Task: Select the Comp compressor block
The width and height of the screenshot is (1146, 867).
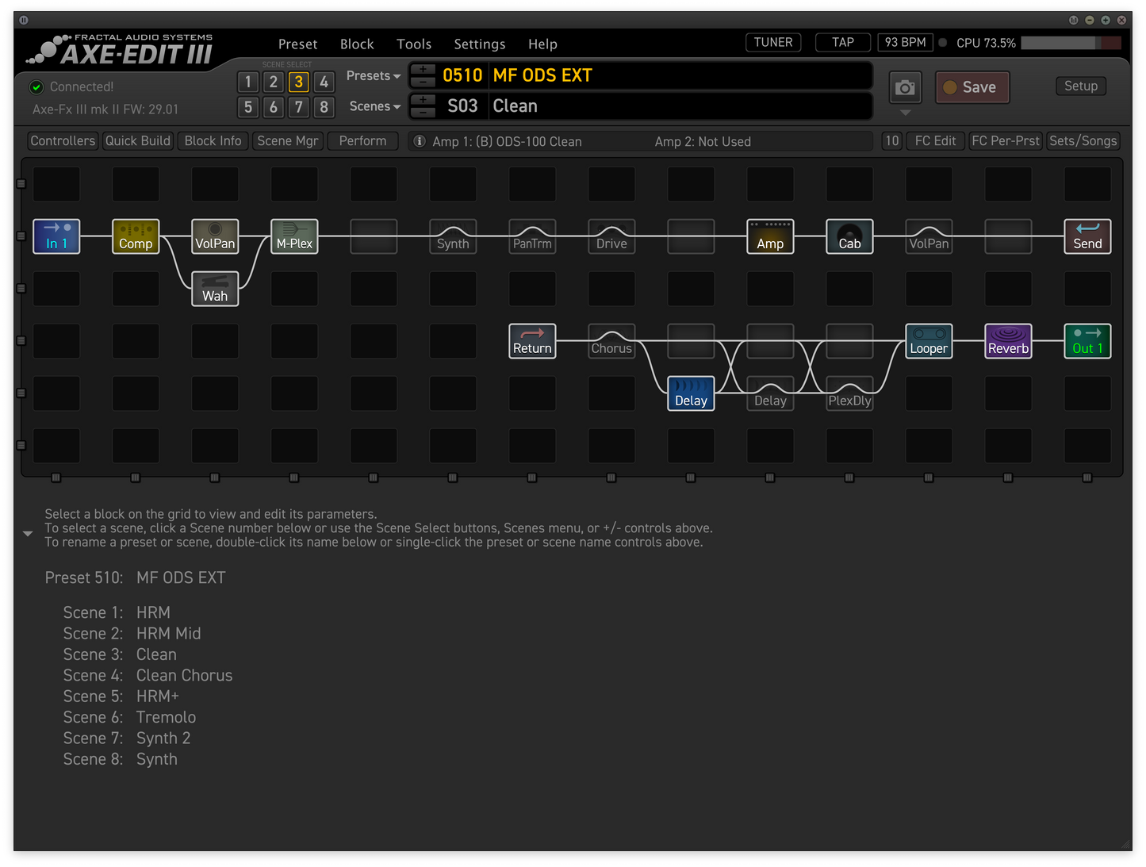Action: pos(136,236)
